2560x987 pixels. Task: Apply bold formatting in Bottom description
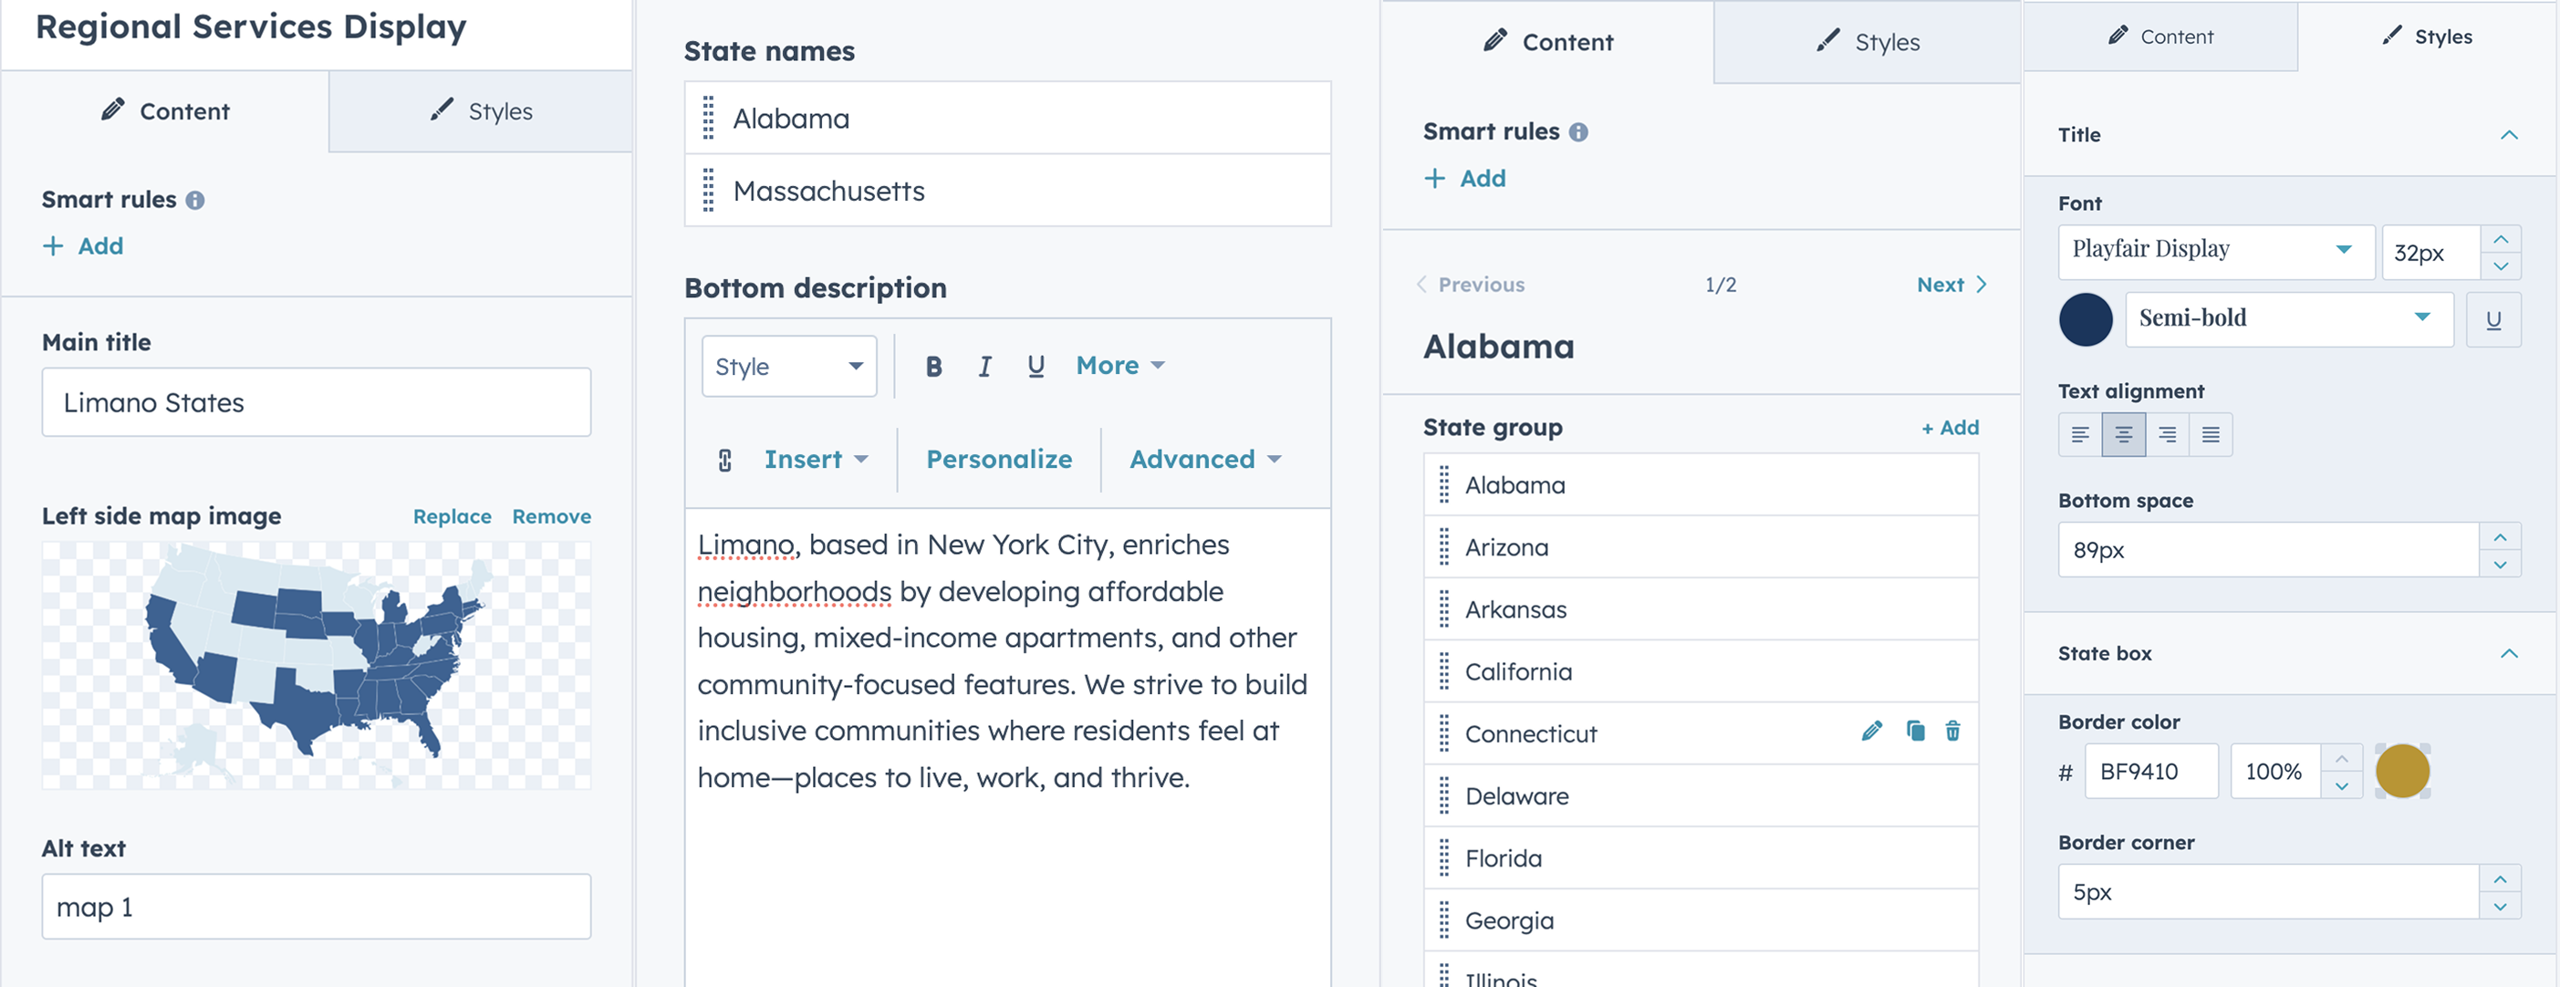coord(933,367)
